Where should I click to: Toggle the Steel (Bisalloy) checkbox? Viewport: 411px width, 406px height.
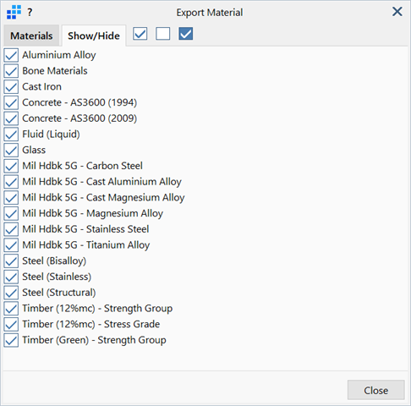pyautogui.click(x=11, y=261)
